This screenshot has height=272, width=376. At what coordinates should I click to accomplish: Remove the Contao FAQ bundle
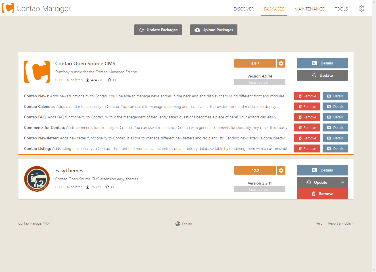click(x=307, y=117)
